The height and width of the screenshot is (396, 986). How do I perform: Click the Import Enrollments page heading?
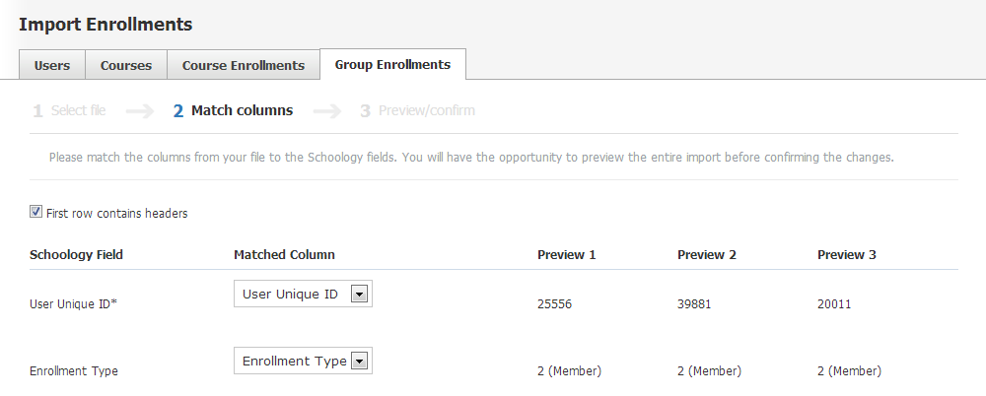pyautogui.click(x=106, y=24)
